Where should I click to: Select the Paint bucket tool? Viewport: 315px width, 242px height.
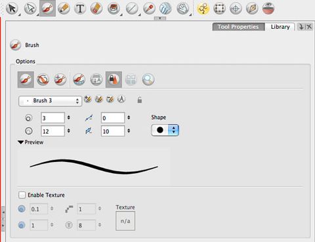point(114,9)
